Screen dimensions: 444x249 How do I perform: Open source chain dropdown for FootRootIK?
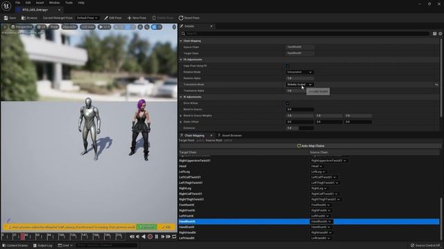point(321,205)
